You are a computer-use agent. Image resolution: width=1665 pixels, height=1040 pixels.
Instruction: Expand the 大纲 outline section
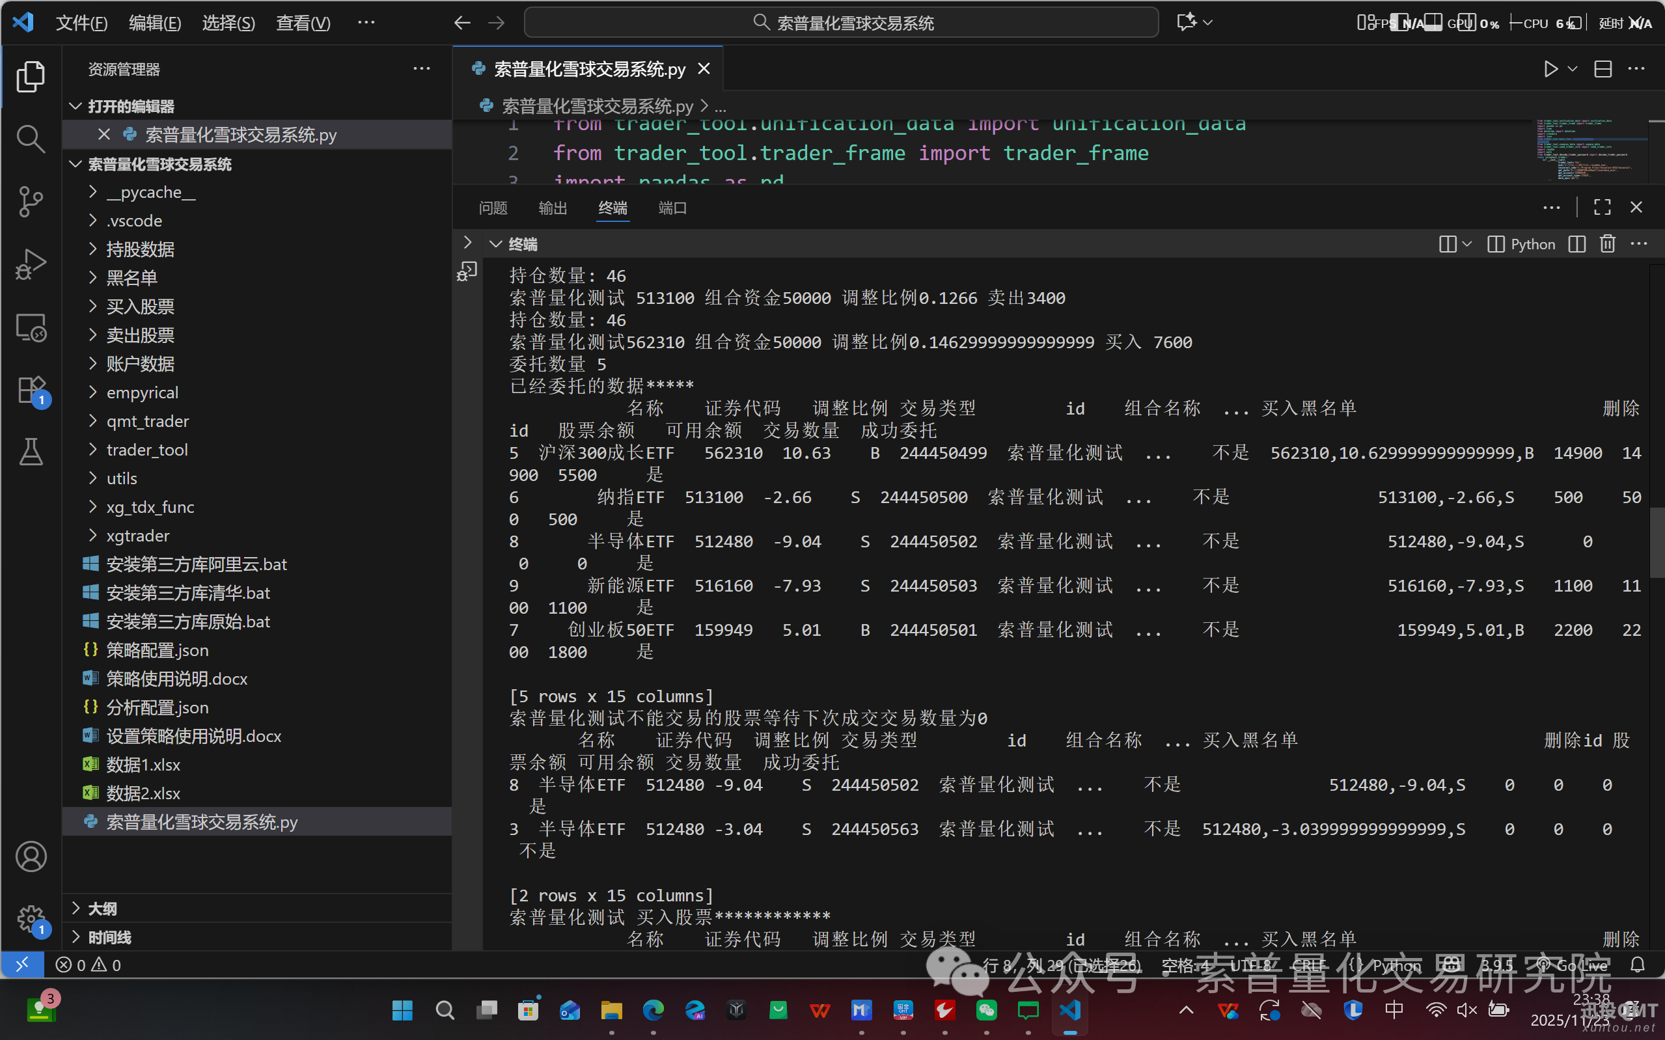(x=102, y=909)
